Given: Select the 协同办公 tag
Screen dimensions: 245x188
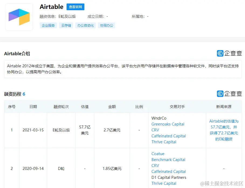Looking at the screenshot, I should 106,25.
